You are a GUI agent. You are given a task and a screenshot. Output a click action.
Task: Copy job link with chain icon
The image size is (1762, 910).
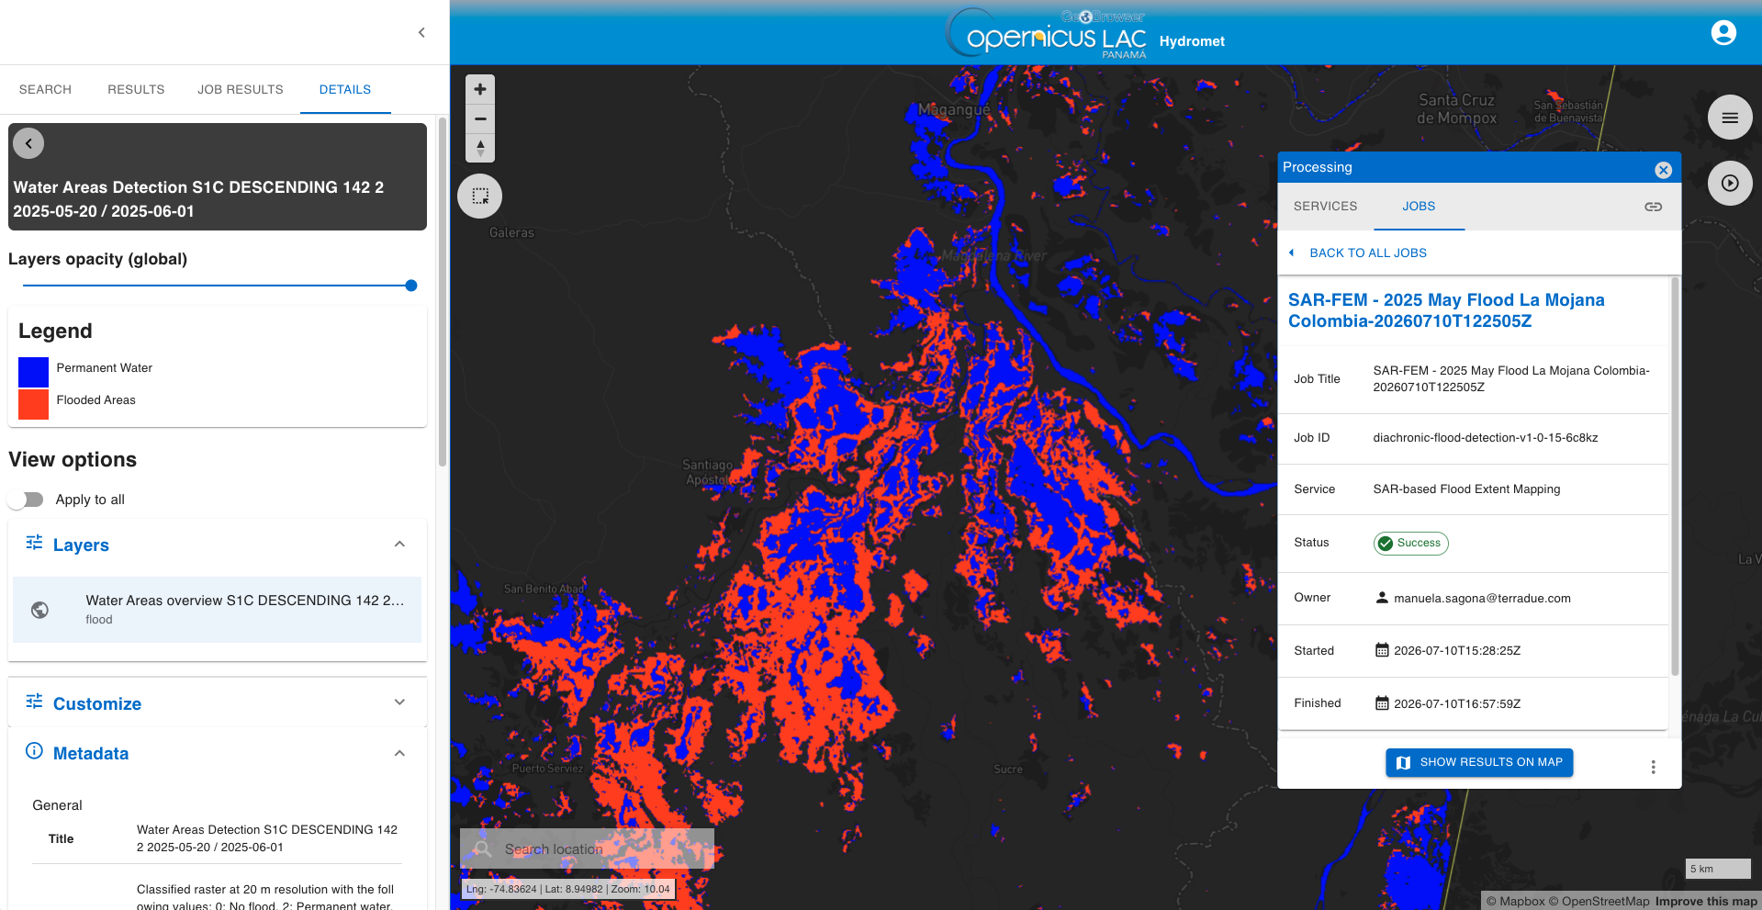coord(1653,207)
